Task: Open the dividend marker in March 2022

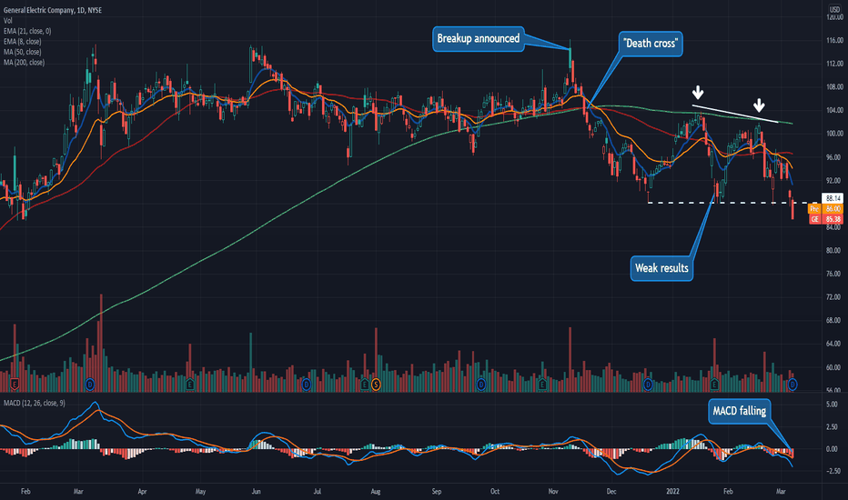Action: click(792, 385)
